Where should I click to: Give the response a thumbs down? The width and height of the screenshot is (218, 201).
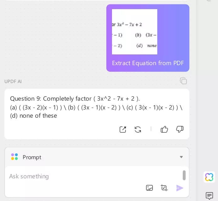[x=180, y=129]
